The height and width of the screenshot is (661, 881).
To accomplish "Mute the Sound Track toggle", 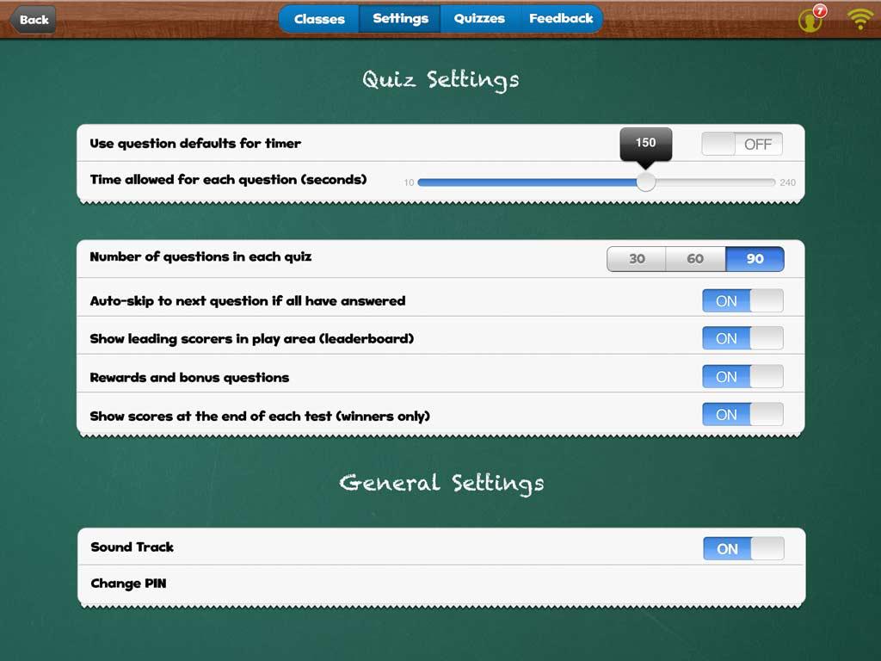I will click(x=743, y=548).
